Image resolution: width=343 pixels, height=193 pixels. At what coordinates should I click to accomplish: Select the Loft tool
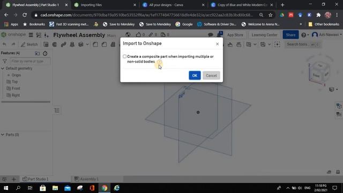click(x=72, y=44)
